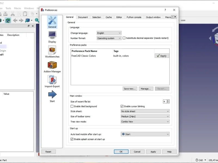Click the Cut scissors icon in toolbar
218x163 pixels.
coord(13,14)
